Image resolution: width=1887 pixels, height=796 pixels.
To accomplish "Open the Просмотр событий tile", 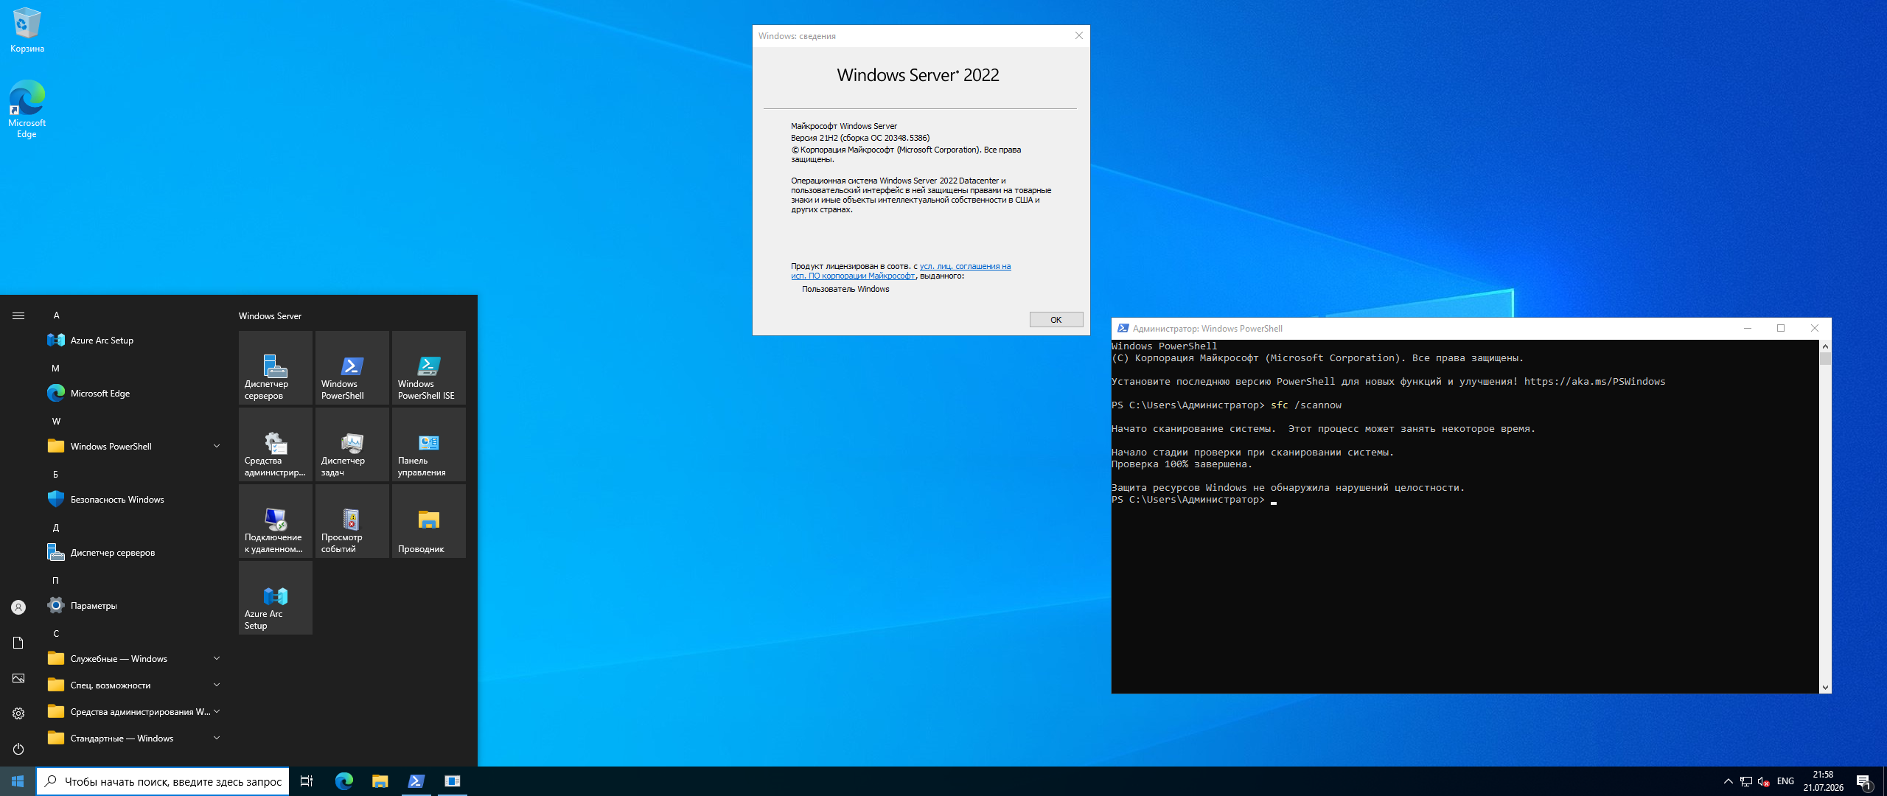I will (x=352, y=521).
